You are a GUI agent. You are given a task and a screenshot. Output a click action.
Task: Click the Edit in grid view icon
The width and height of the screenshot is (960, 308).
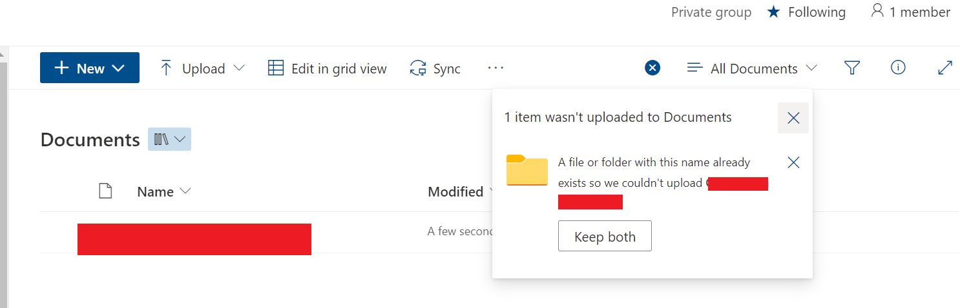[x=276, y=68]
